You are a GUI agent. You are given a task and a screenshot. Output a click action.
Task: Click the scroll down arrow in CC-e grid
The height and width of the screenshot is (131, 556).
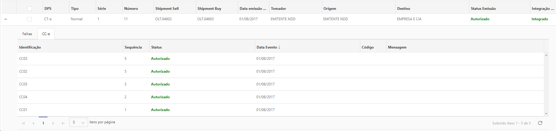pos(546,113)
